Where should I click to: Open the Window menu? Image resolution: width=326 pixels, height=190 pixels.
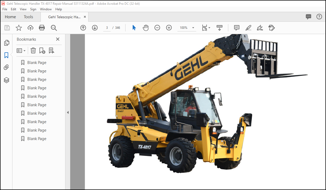[x=46, y=9]
